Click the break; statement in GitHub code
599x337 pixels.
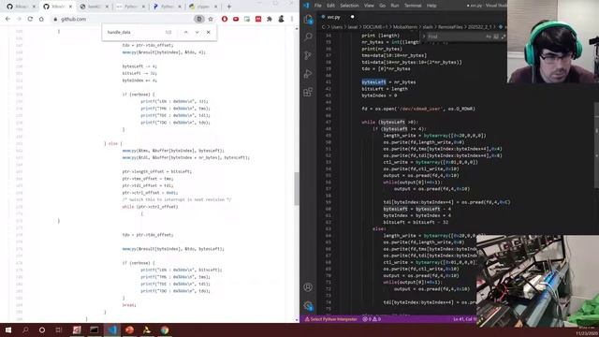tap(129, 305)
